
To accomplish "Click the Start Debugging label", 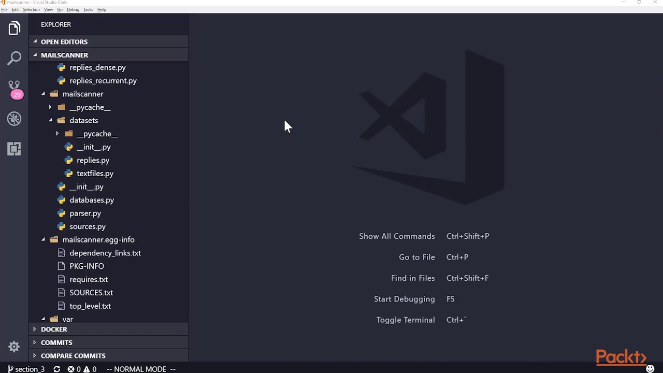I will (x=405, y=299).
